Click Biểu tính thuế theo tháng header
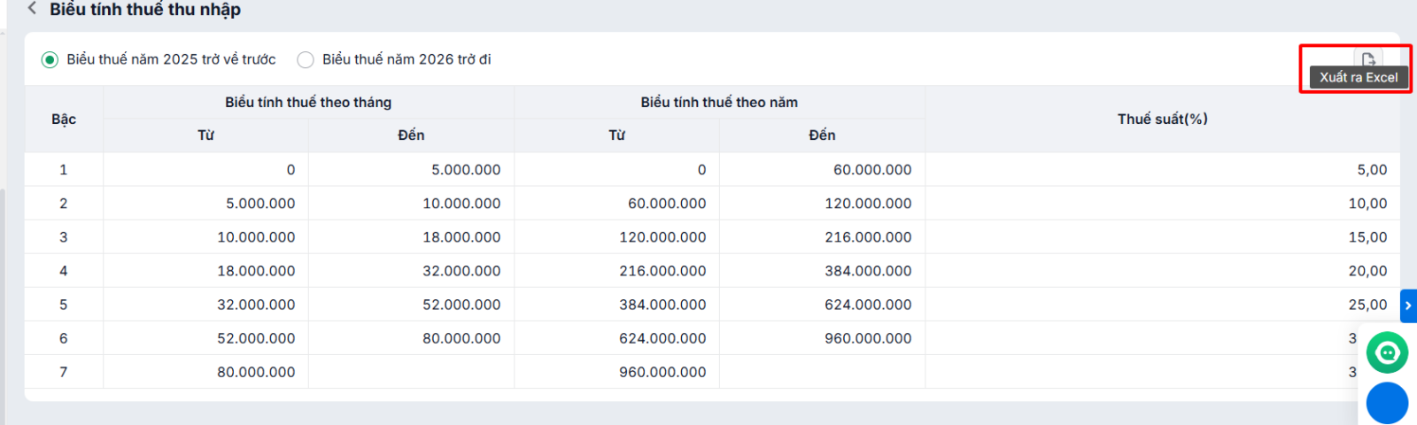 (x=308, y=103)
